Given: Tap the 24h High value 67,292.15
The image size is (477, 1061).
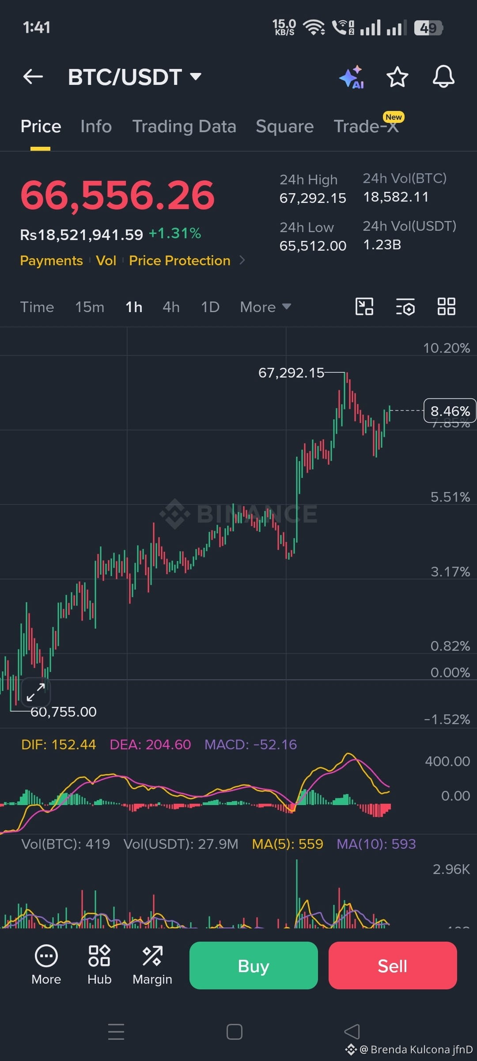Looking at the screenshot, I should [x=313, y=198].
